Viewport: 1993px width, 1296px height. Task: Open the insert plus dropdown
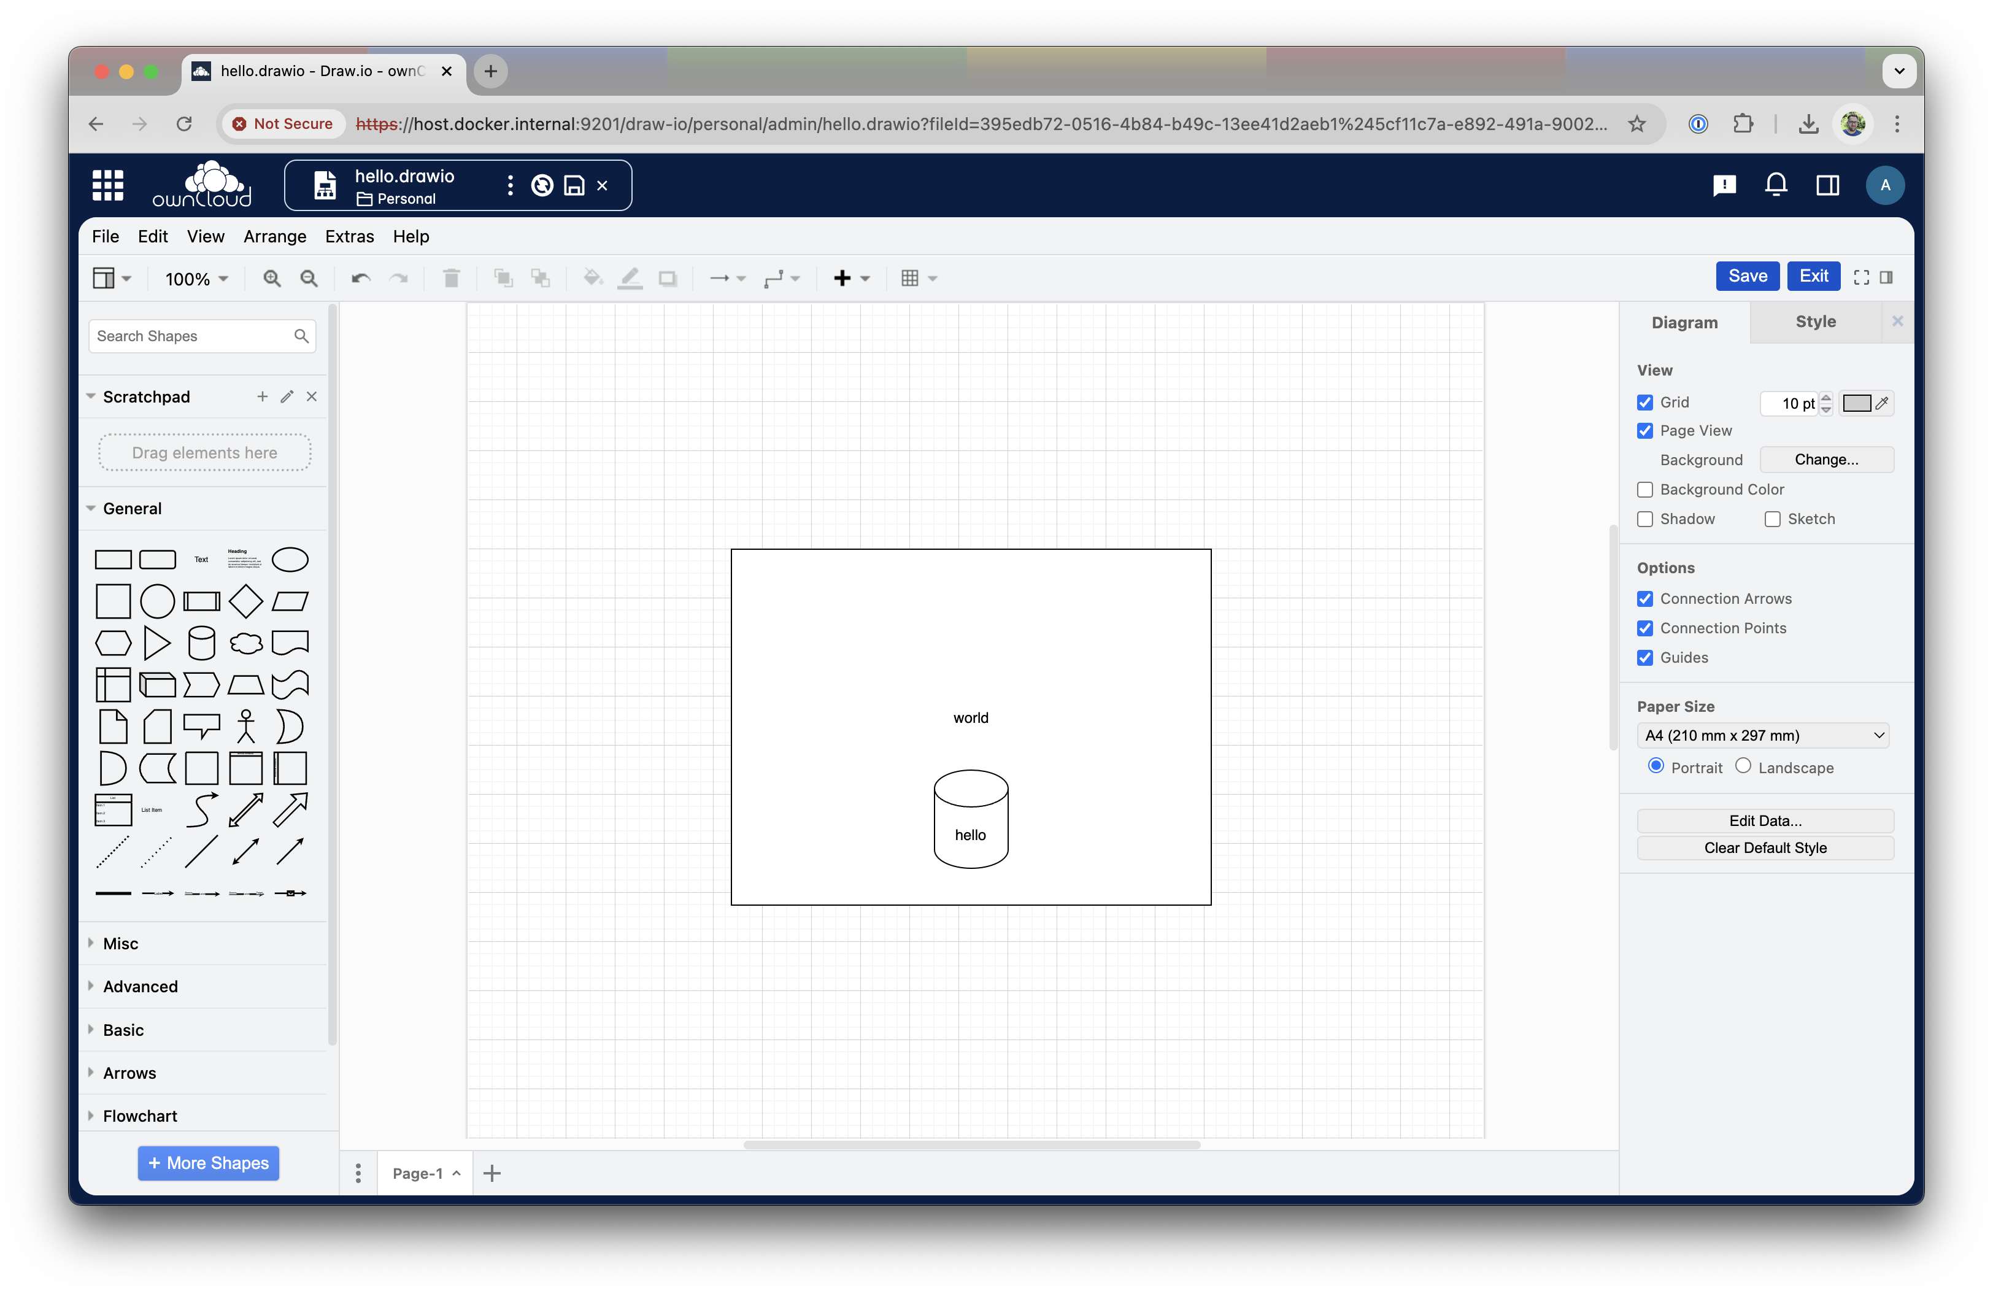(x=852, y=278)
